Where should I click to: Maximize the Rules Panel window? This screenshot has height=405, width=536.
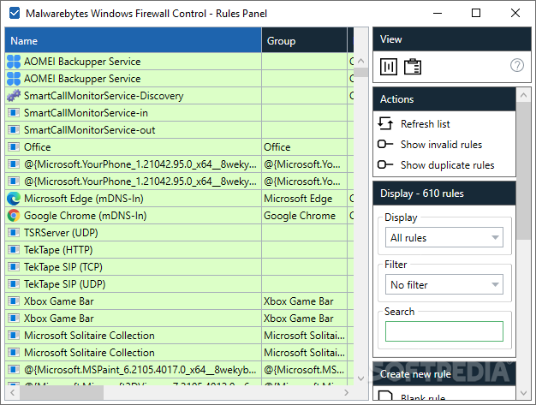[x=476, y=13]
